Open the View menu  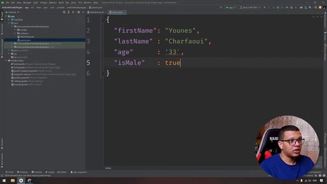pos(19,3)
